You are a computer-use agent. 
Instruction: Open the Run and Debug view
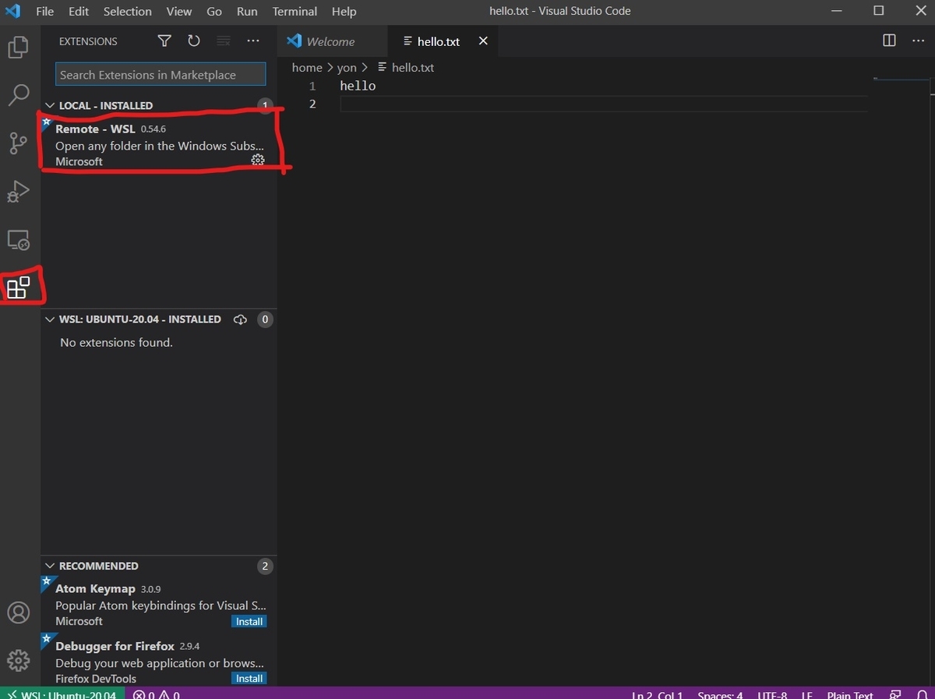[x=19, y=191]
